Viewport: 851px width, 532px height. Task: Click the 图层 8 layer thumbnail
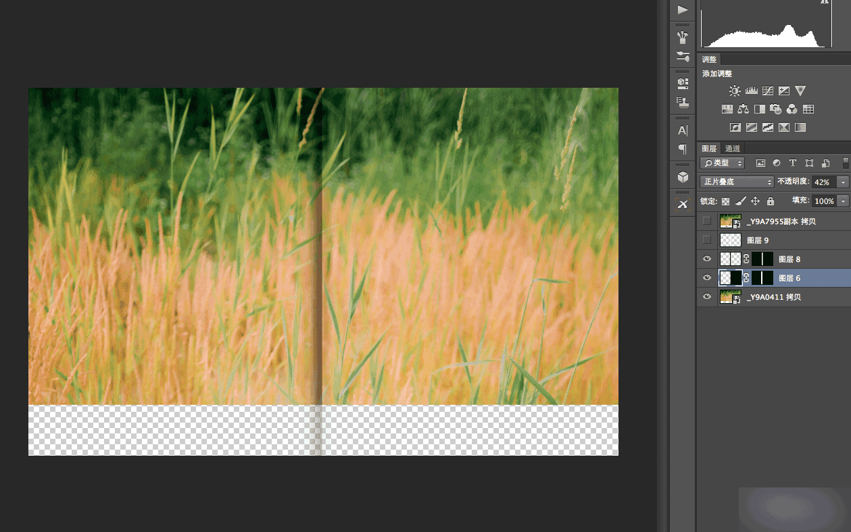click(x=731, y=259)
